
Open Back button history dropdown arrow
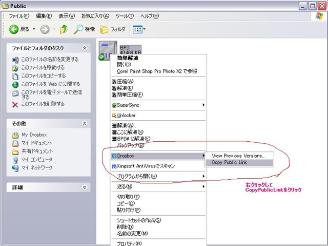(34, 29)
